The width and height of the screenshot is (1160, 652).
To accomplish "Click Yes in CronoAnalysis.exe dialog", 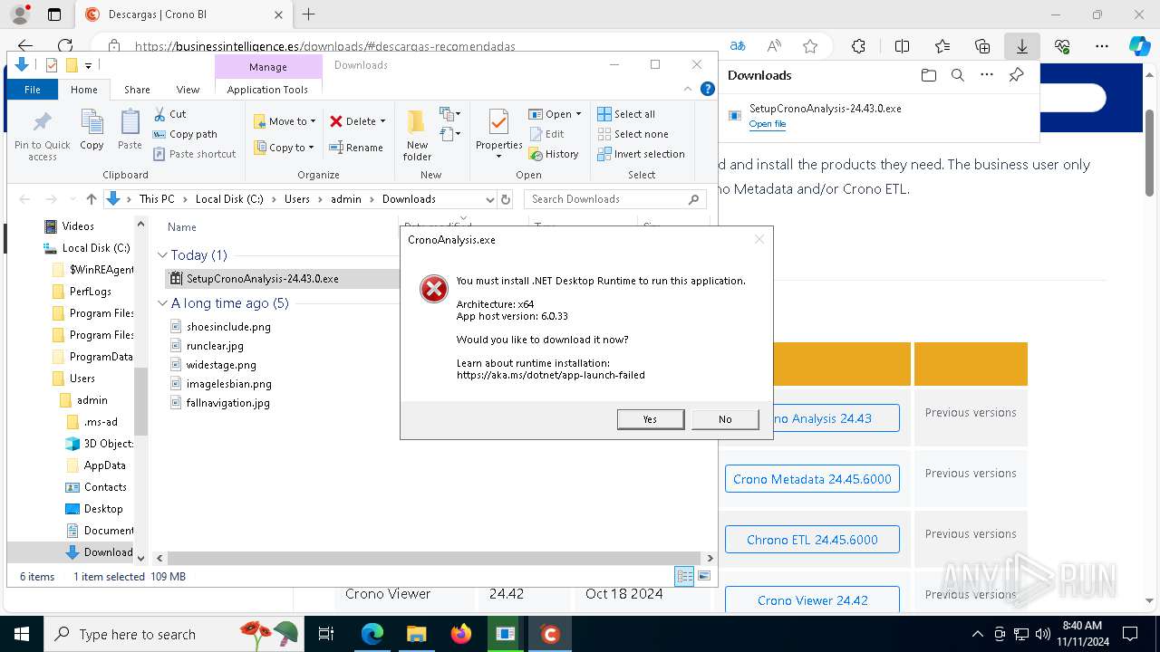I will 650,419.
